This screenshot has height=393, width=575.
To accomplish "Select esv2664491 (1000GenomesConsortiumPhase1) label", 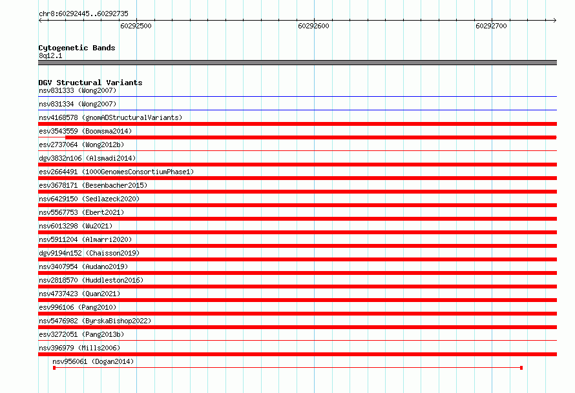I will (x=116, y=172).
